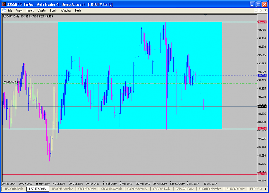This screenshot has height=193, width=269.
Task: Click the 28 Dec 2009 date label
Action: pyautogui.click(x=76, y=184)
